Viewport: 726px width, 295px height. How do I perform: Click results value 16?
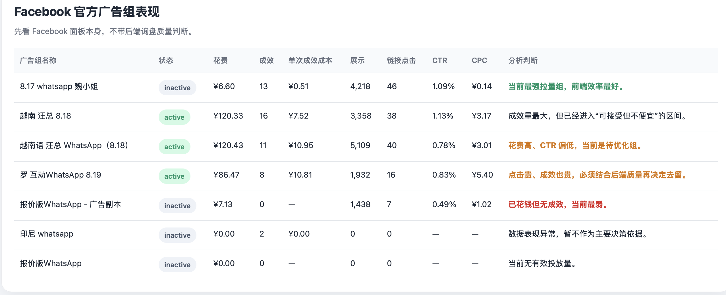(264, 116)
